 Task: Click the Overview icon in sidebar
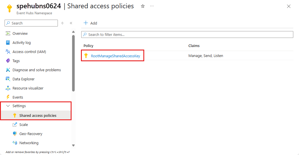8,34
